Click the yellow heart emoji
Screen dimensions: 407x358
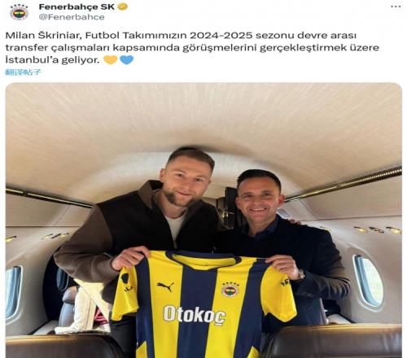coord(111,59)
